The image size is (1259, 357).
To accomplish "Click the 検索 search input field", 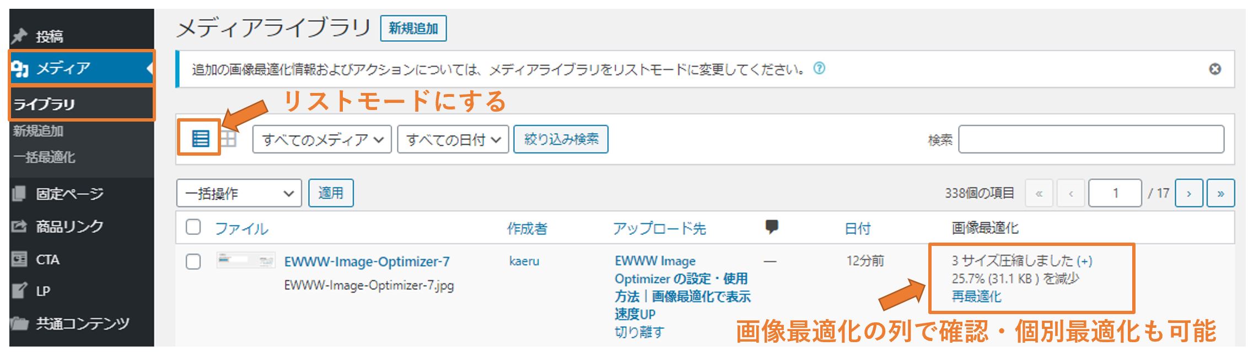I will (x=1091, y=139).
